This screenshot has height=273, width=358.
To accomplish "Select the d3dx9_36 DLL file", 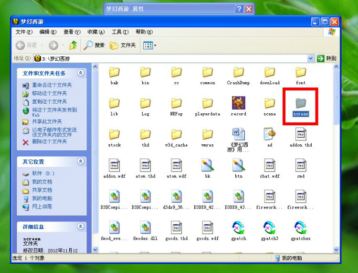I will tap(176, 199).
